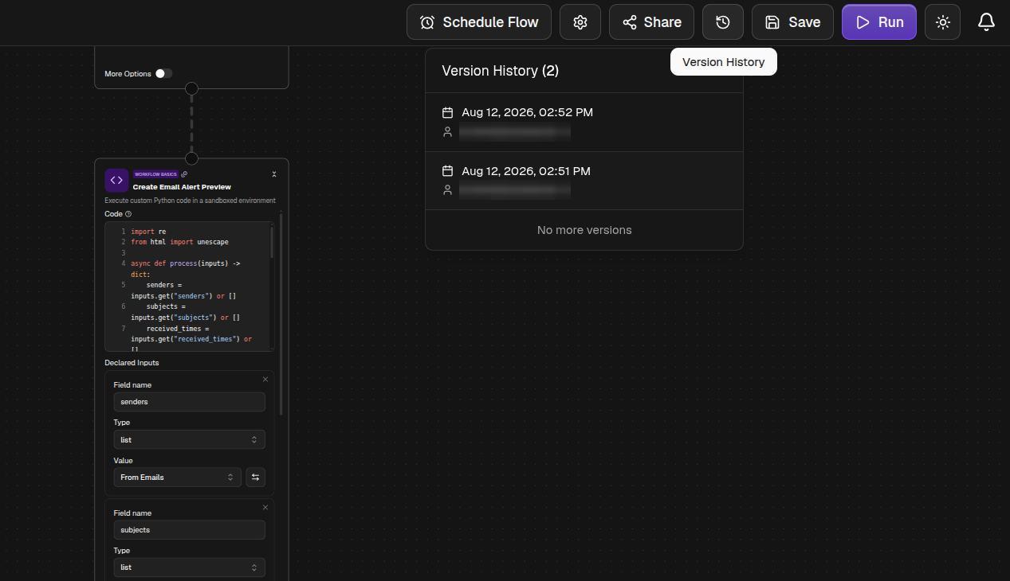Click calendar icon of 02:51 PM version

click(x=448, y=171)
